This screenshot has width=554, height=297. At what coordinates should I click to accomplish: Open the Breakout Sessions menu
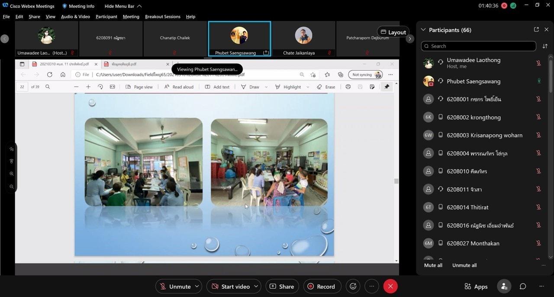(162, 16)
